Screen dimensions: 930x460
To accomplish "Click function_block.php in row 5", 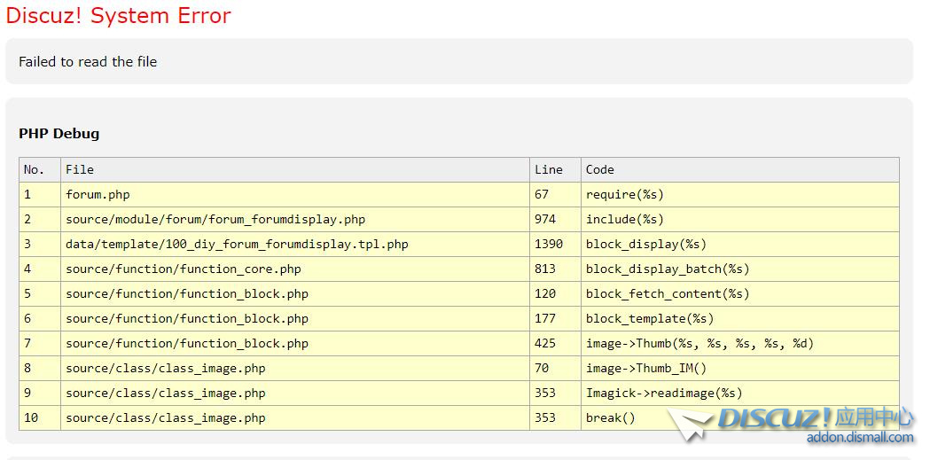I will click(187, 294).
